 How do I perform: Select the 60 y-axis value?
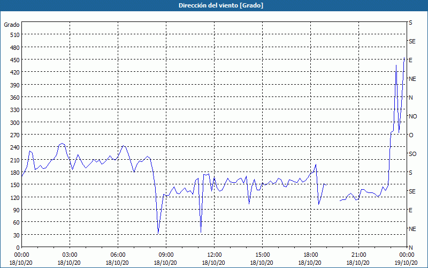click(x=17, y=222)
